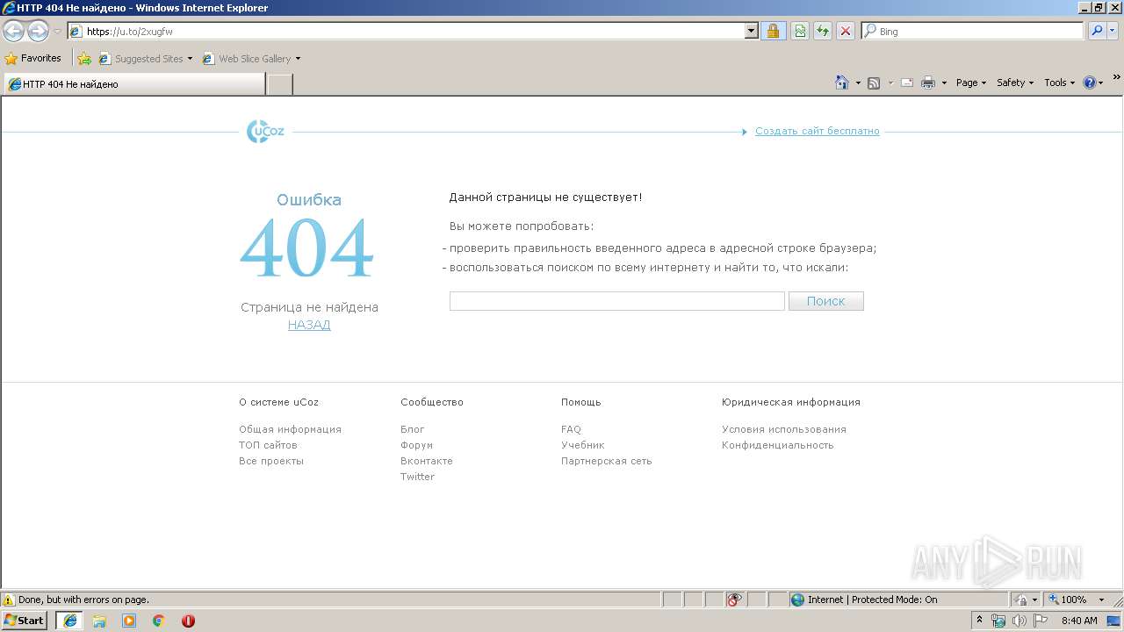Image resolution: width=1124 pixels, height=632 pixels.
Task: Open the Общая информация link
Action: (290, 429)
